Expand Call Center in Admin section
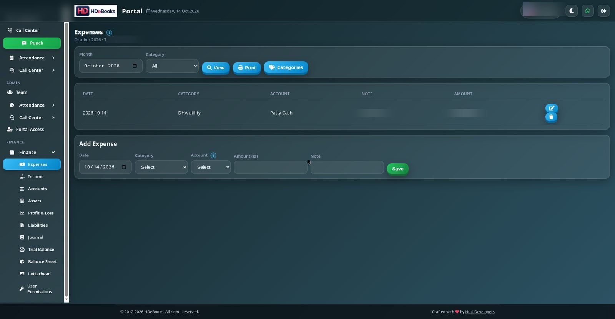The height and width of the screenshot is (319, 615). pos(32,118)
